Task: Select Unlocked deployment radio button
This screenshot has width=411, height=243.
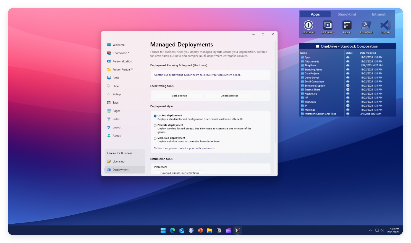Action: click(x=155, y=139)
